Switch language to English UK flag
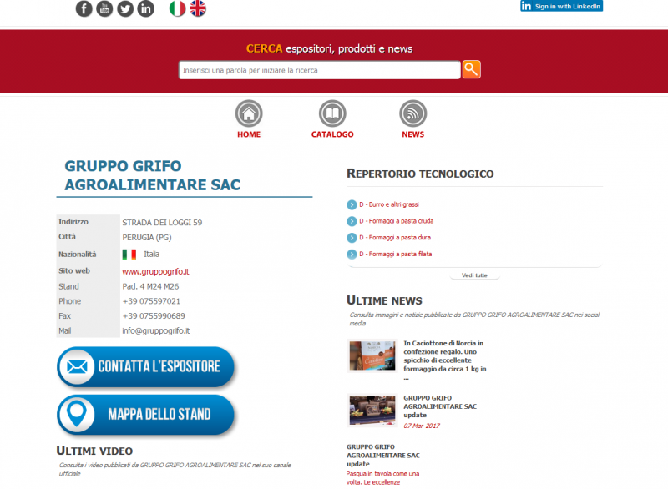The image size is (668, 489). (198, 8)
